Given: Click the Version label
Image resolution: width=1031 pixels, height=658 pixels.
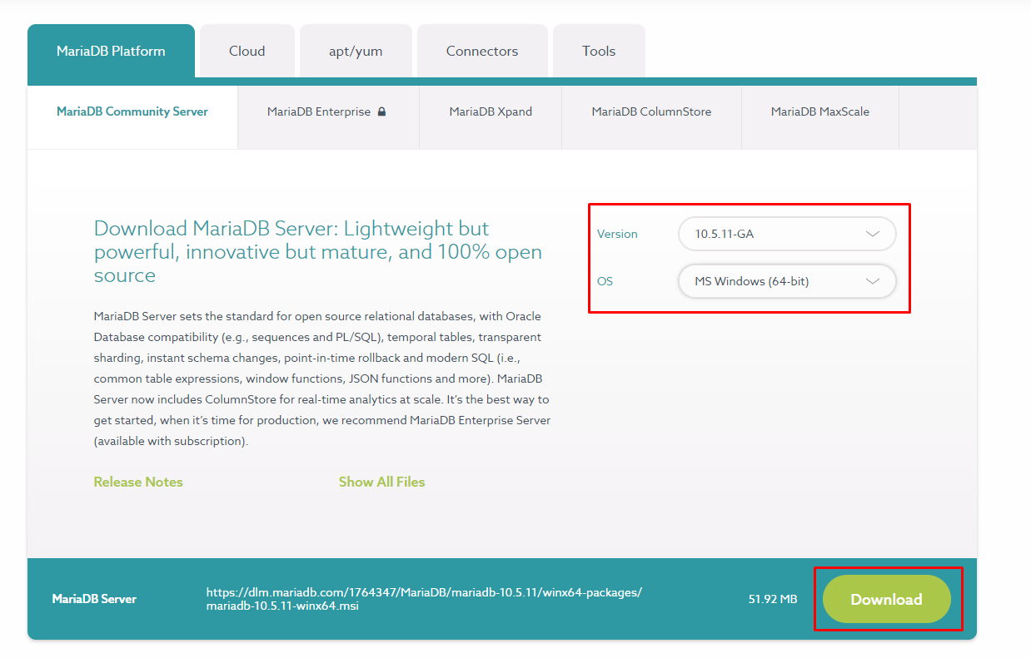Looking at the screenshot, I should [x=617, y=234].
